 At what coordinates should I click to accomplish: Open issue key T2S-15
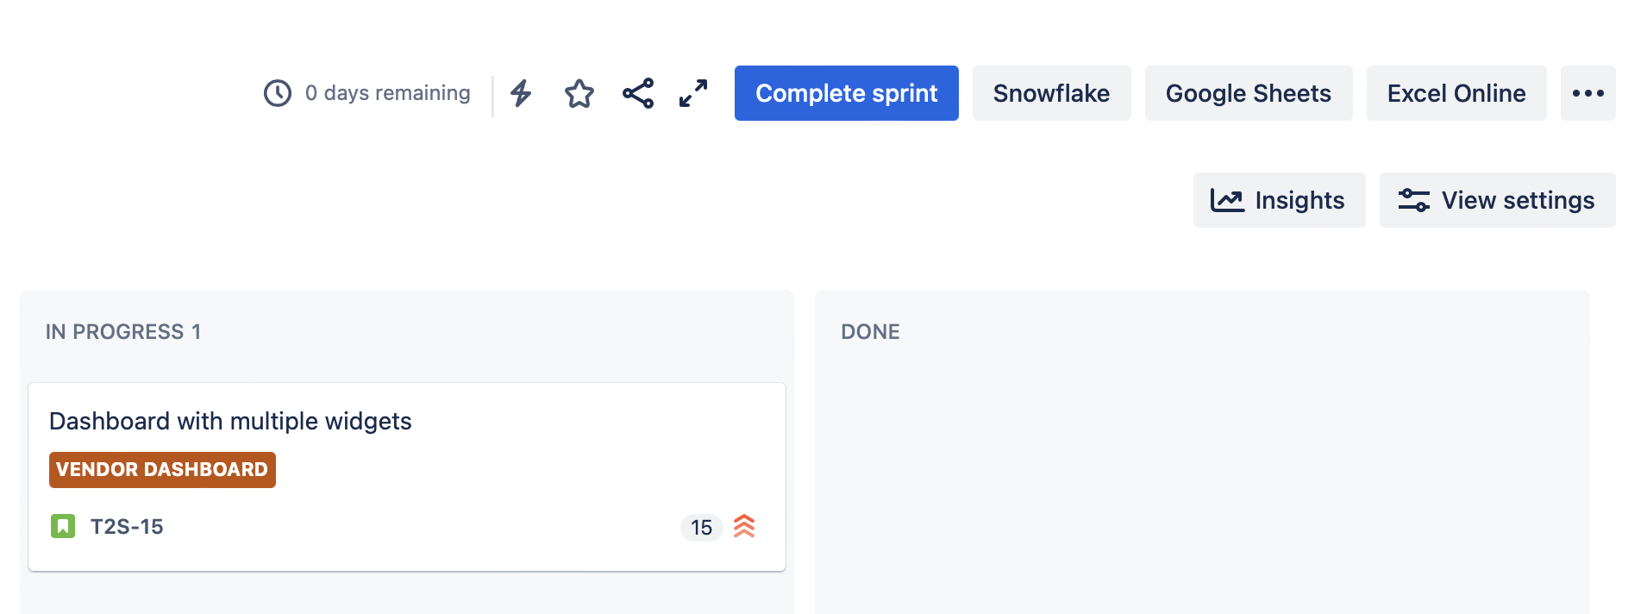[127, 527]
